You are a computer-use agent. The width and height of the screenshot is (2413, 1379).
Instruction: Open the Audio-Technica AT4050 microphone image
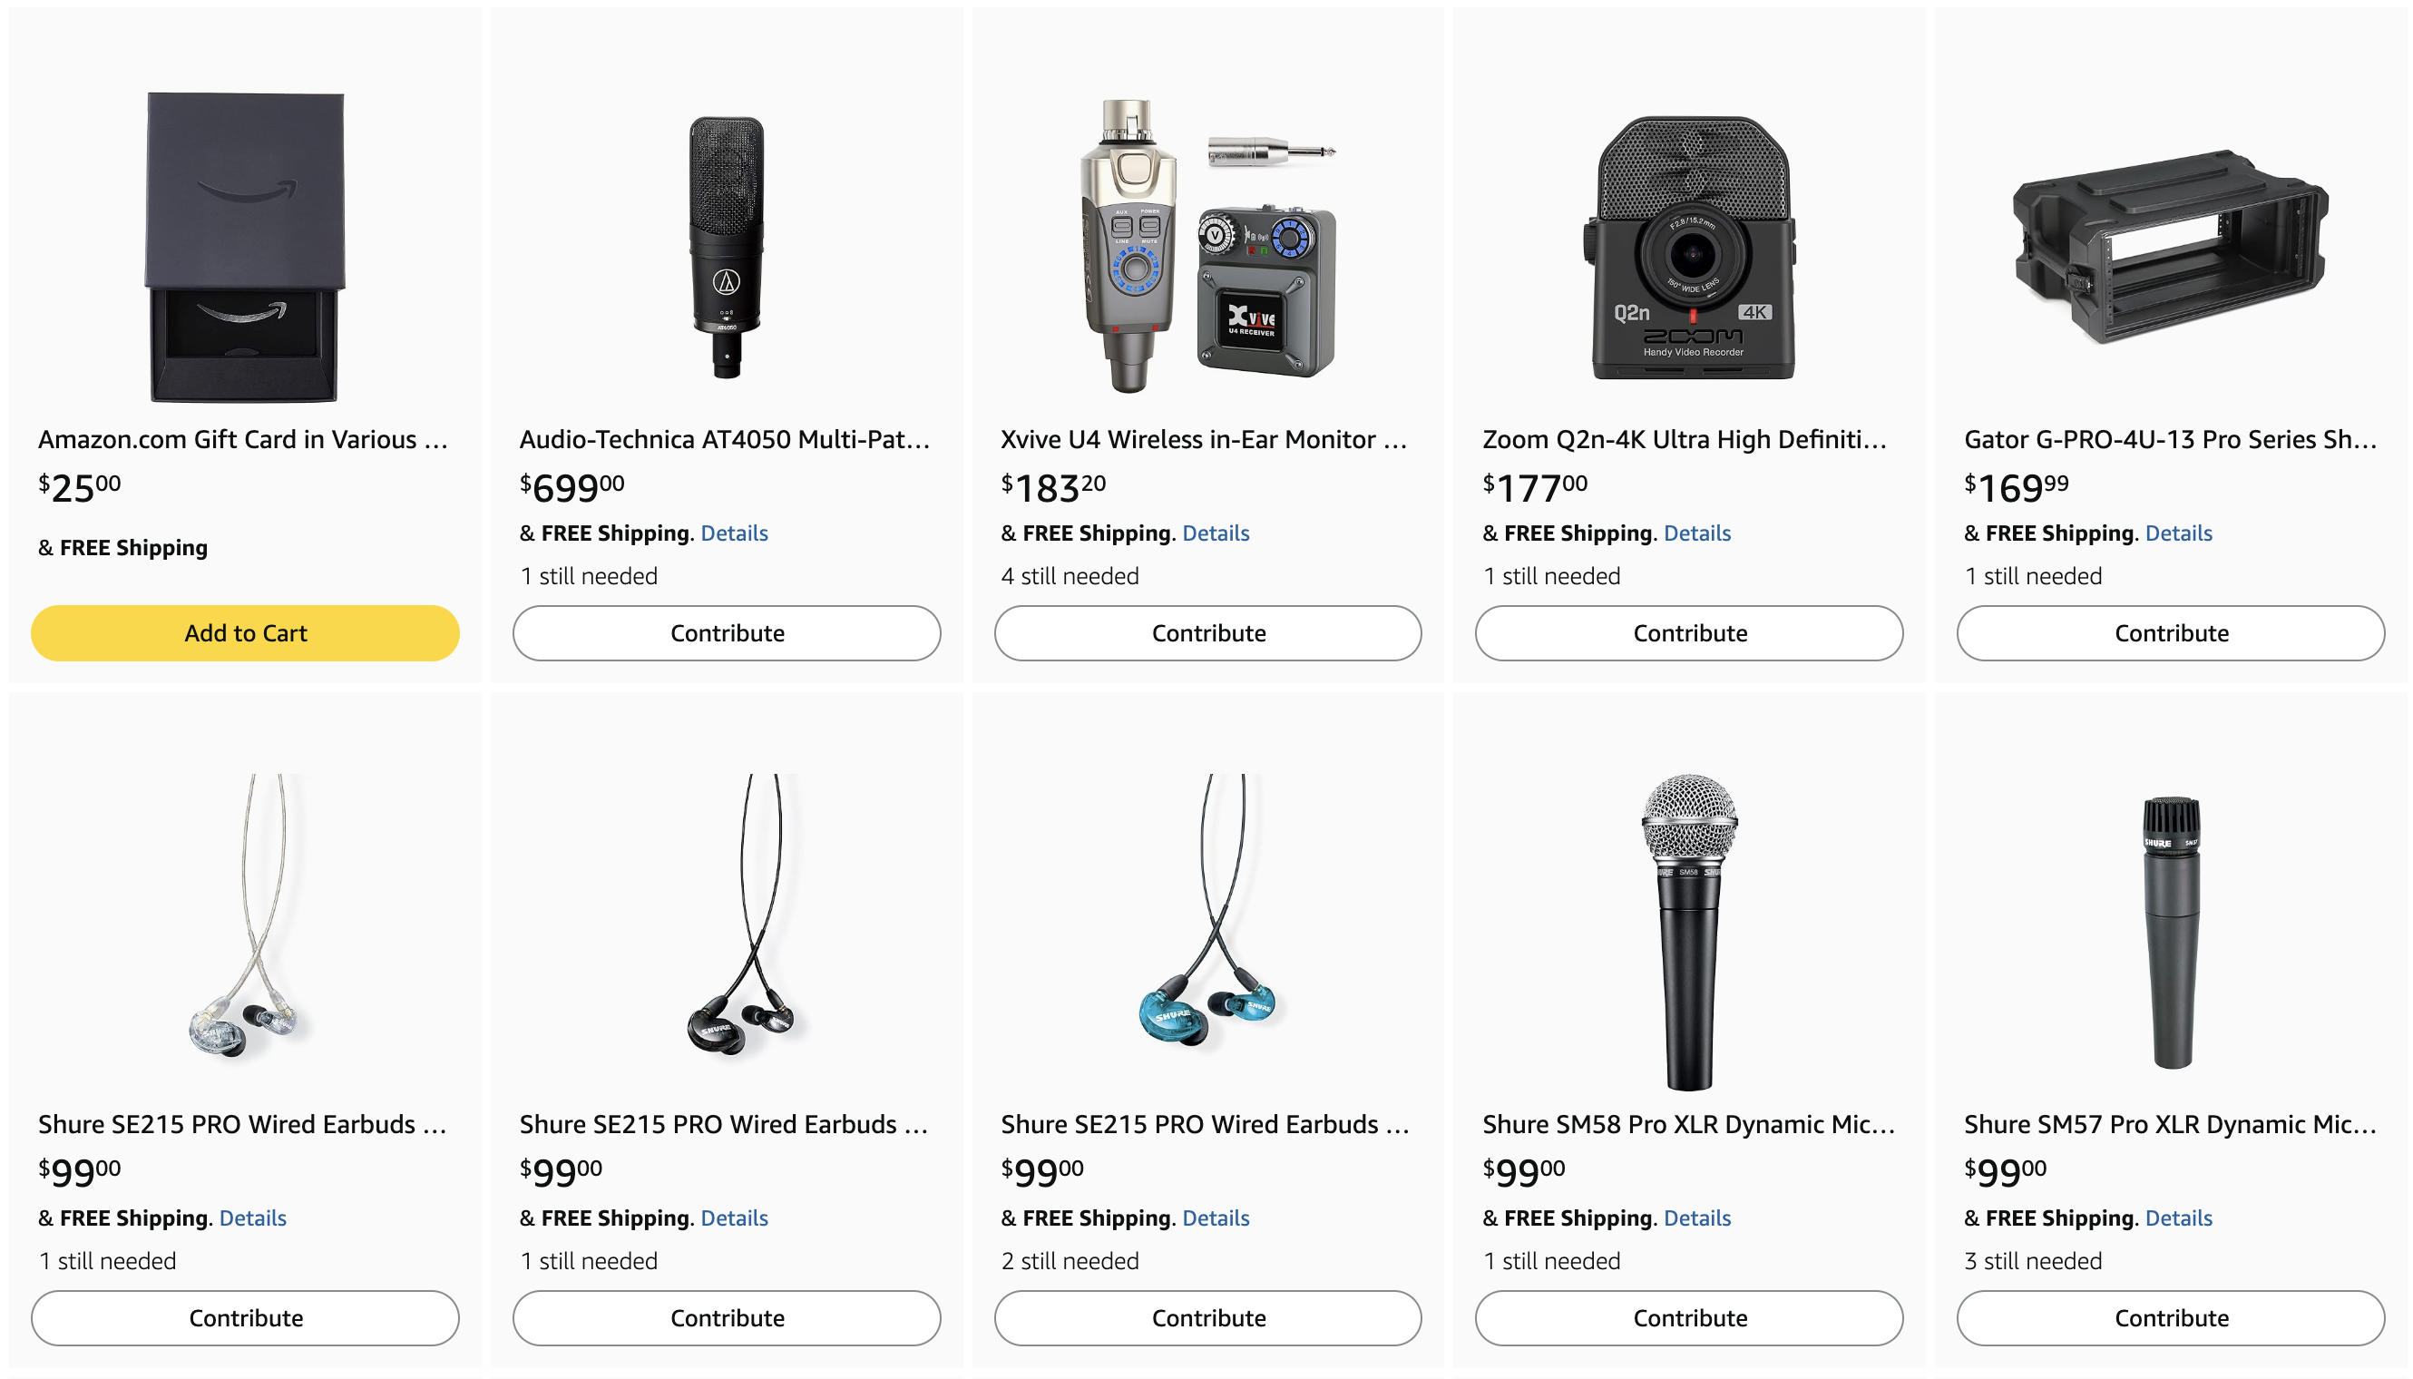(727, 246)
